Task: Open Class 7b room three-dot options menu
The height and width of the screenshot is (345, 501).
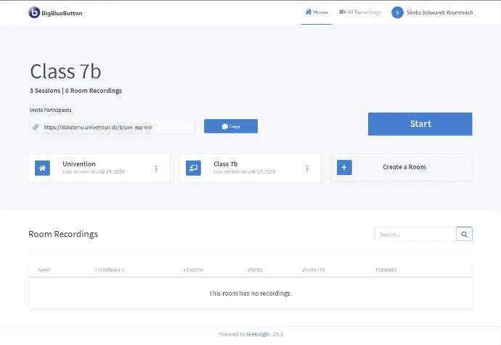Action: click(x=307, y=169)
